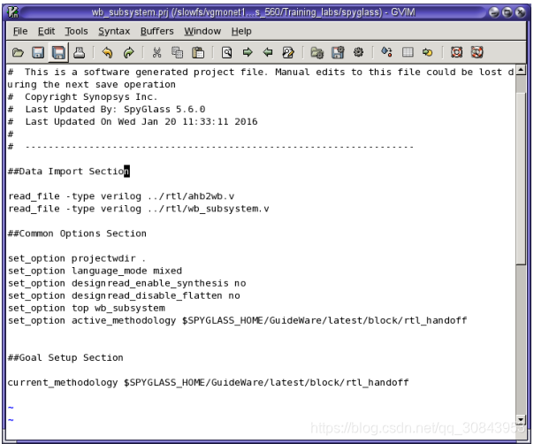
Task: Click the Save Session icon
Action: point(338,53)
